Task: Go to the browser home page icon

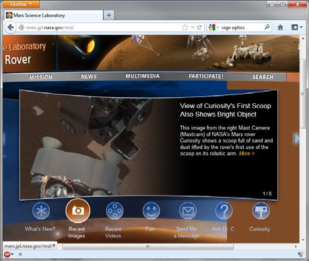Action: (280, 28)
